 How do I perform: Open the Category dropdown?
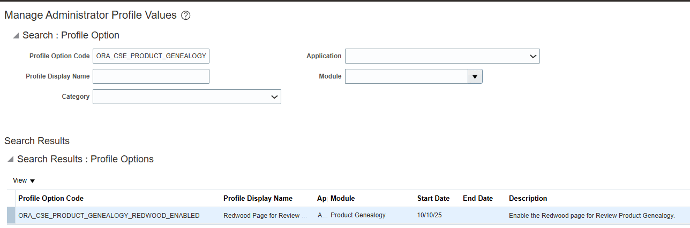click(x=187, y=97)
